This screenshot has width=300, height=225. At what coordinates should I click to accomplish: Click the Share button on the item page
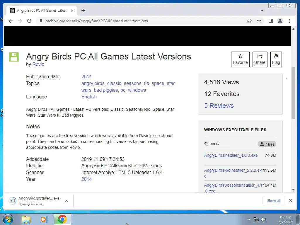260,59
